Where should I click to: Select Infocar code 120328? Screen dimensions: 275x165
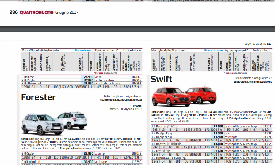(266, 133)
